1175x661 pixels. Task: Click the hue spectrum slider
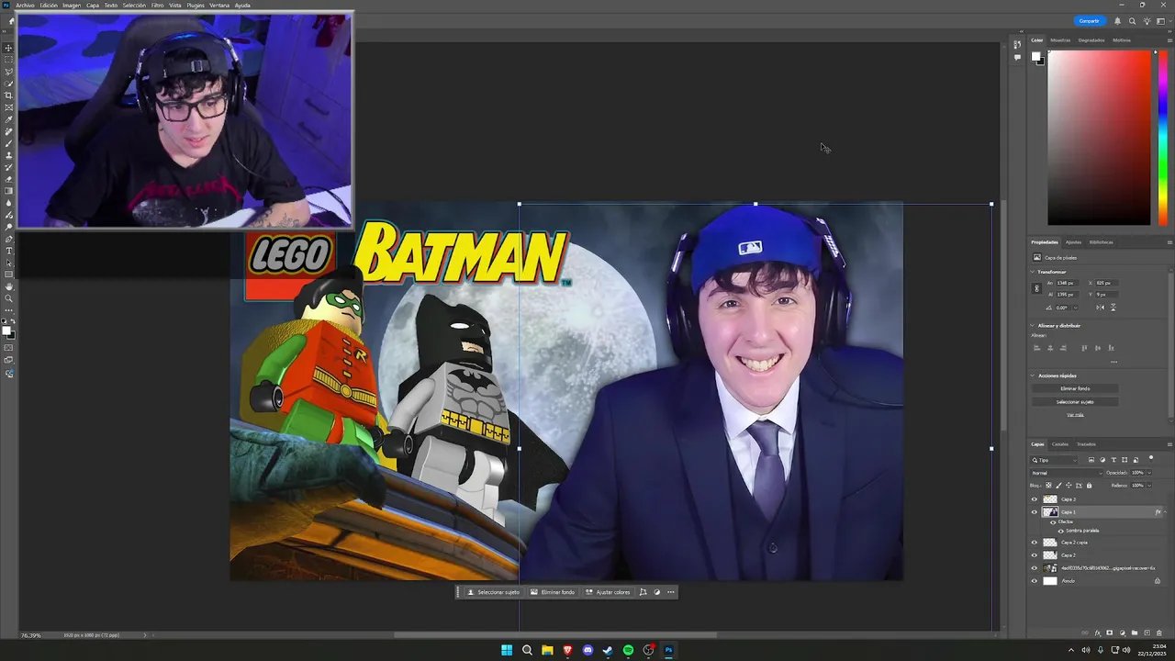click(x=1162, y=138)
